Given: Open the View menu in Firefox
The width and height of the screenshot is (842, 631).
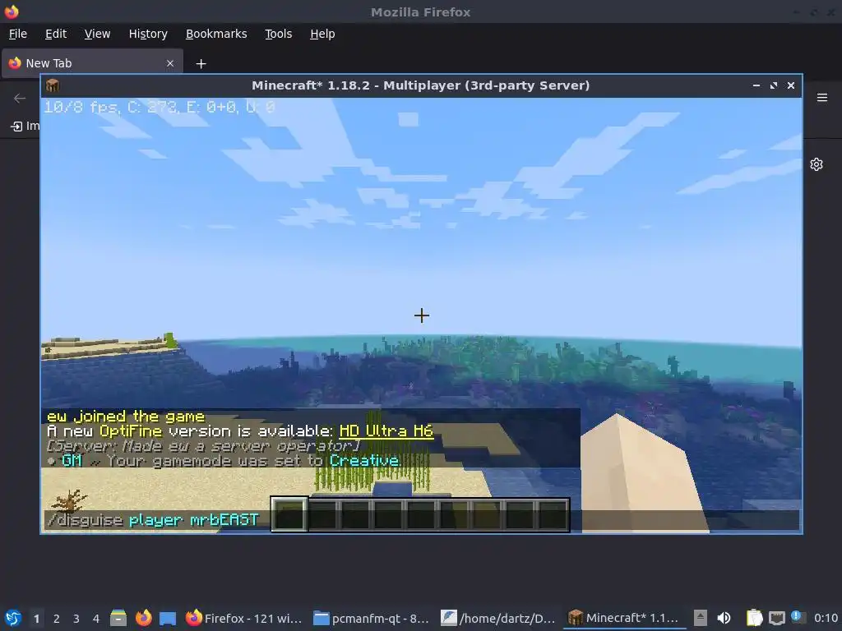Looking at the screenshot, I should coord(97,34).
